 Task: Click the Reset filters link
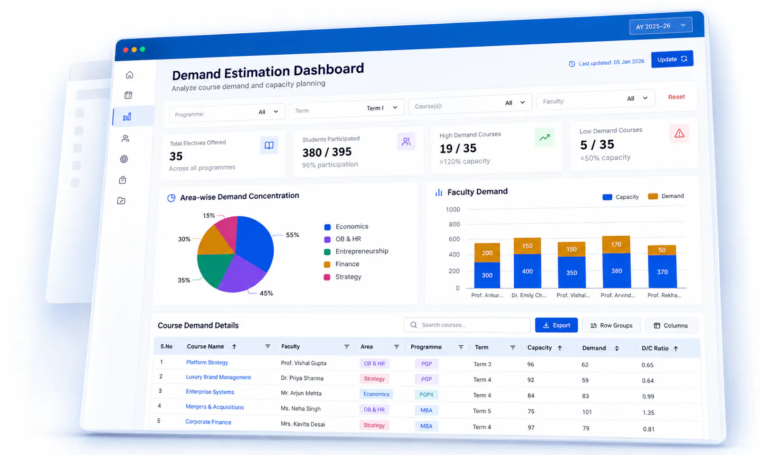point(676,97)
